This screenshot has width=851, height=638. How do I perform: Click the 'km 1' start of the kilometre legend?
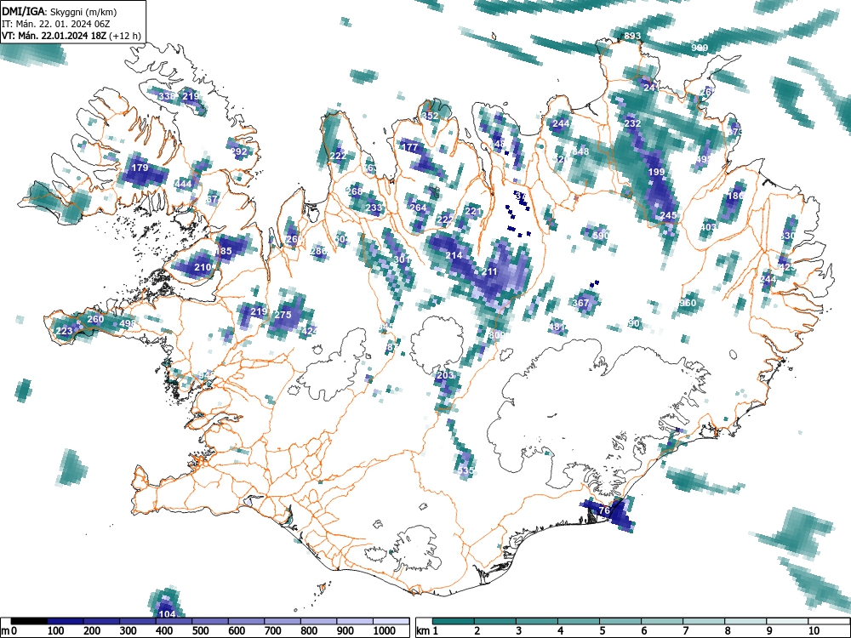pyautogui.click(x=428, y=630)
